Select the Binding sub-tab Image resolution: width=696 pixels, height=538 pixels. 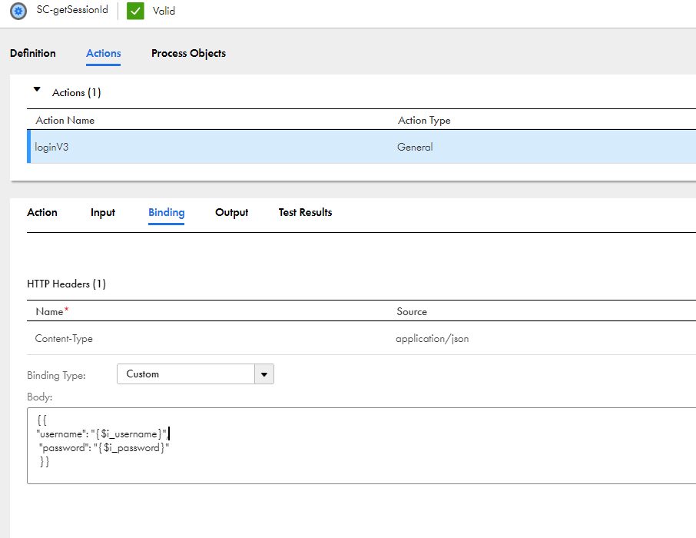pyautogui.click(x=167, y=213)
